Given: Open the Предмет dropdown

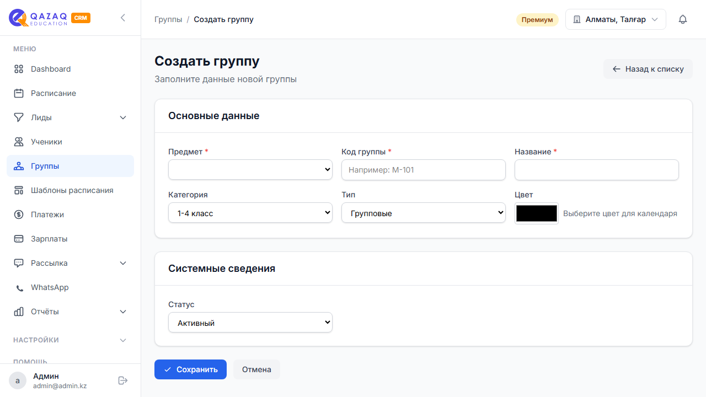Looking at the screenshot, I should click(x=250, y=170).
